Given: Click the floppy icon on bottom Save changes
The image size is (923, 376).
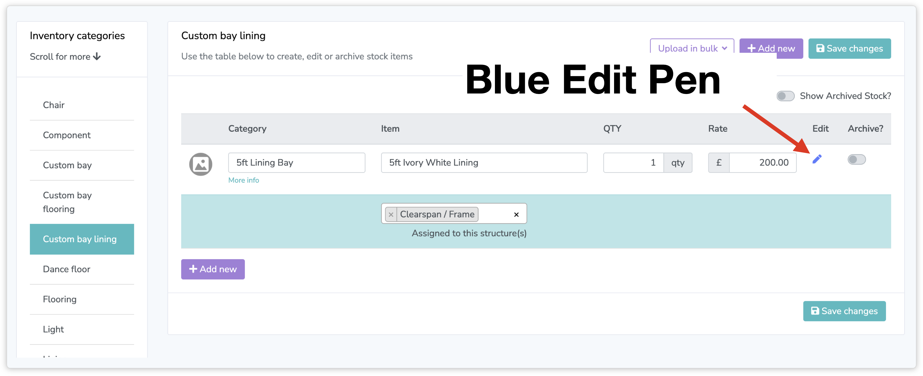Looking at the screenshot, I should pyautogui.click(x=815, y=311).
